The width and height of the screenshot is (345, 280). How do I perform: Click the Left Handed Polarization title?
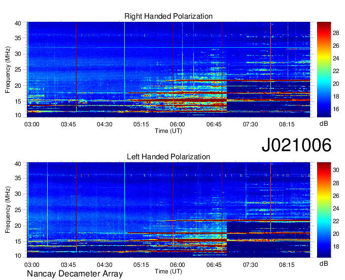pyautogui.click(x=168, y=157)
